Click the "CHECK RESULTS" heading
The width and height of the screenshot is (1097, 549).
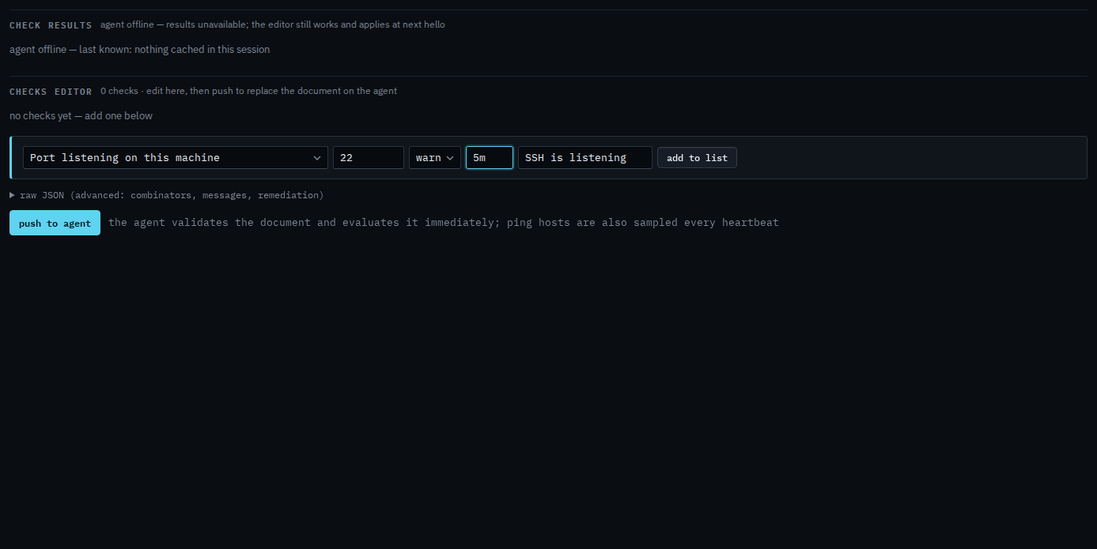click(x=51, y=25)
